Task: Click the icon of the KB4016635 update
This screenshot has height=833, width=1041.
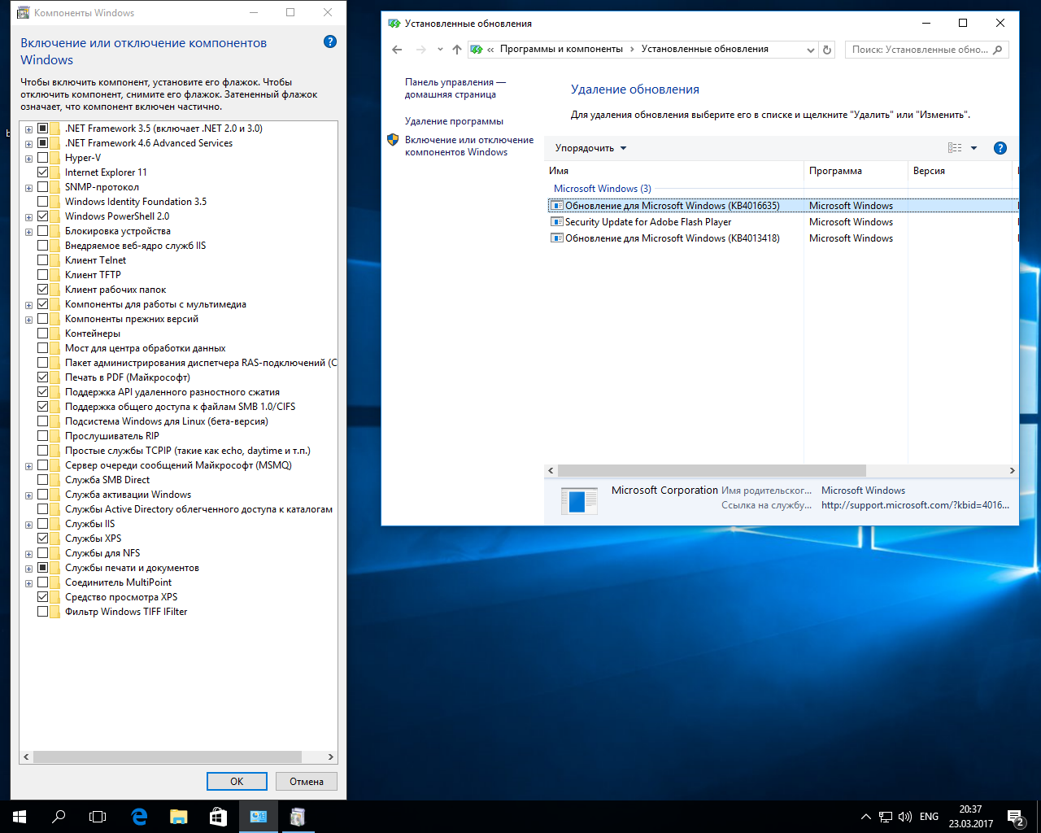Action: 557,206
